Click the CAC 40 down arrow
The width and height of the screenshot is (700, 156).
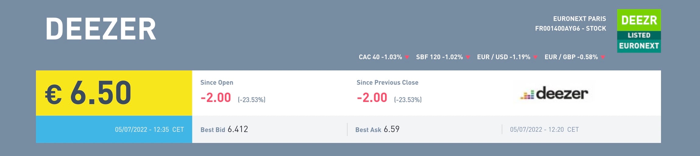pos(407,57)
